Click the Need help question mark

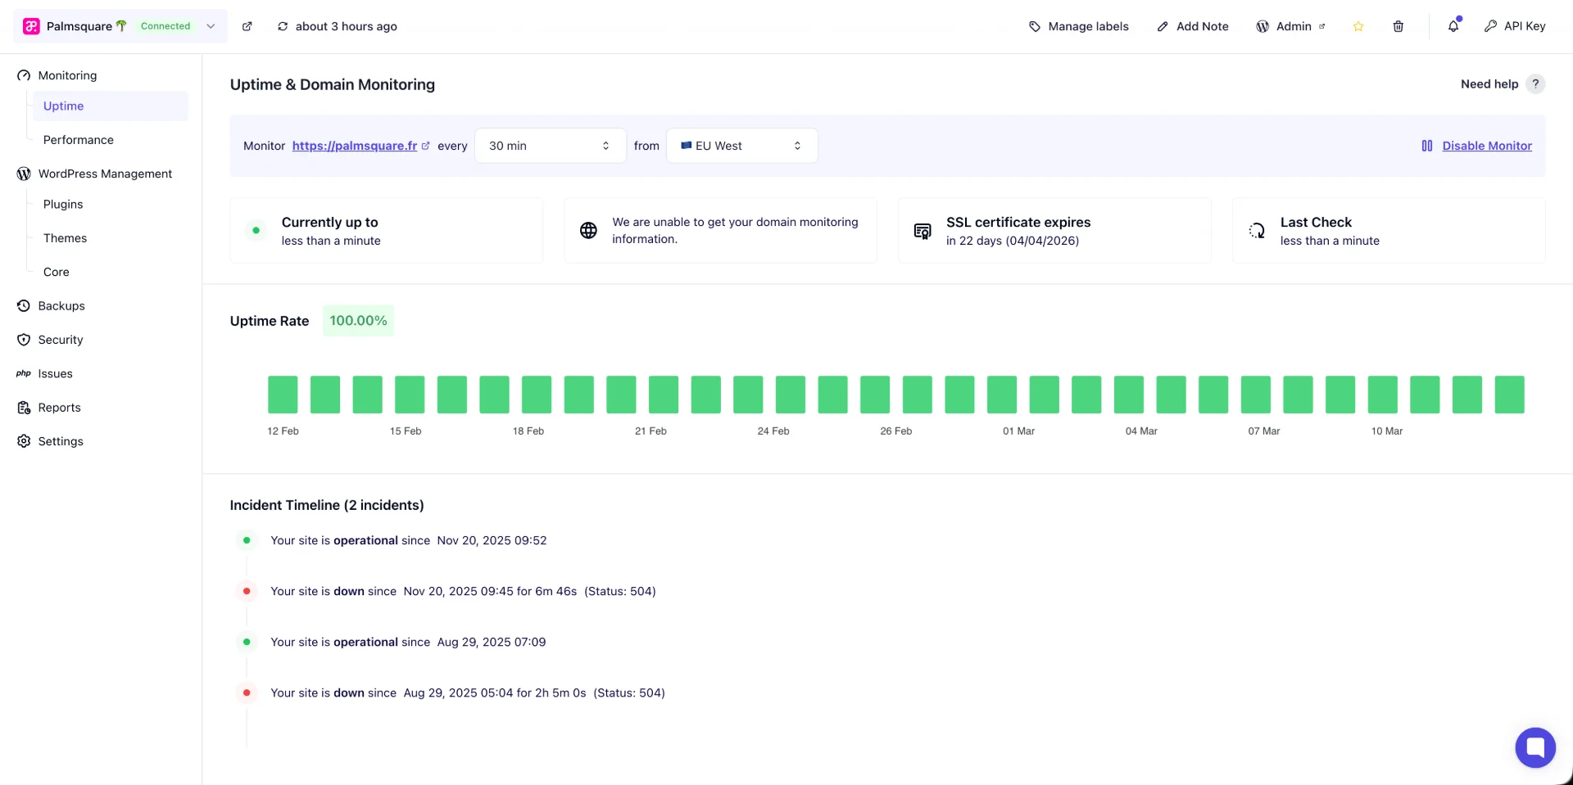click(1535, 84)
